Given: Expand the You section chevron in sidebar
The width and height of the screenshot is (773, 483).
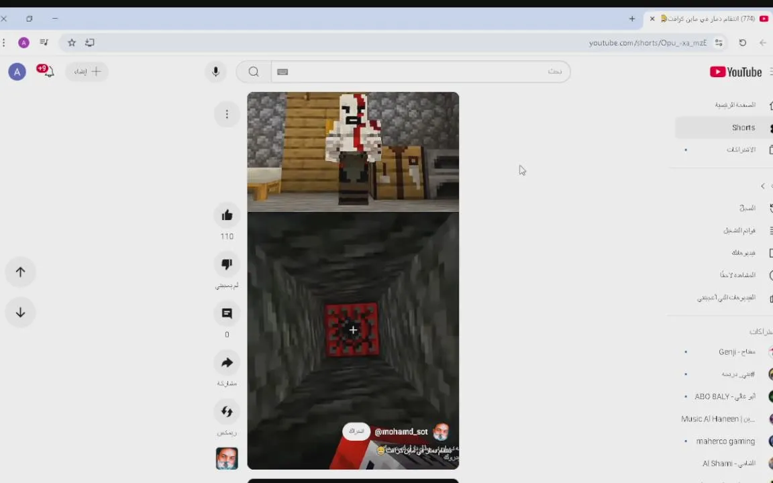Looking at the screenshot, I should 763,186.
